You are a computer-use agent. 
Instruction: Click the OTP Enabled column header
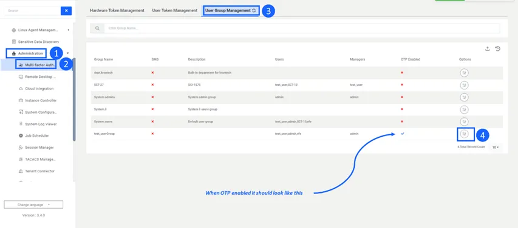tap(410, 59)
